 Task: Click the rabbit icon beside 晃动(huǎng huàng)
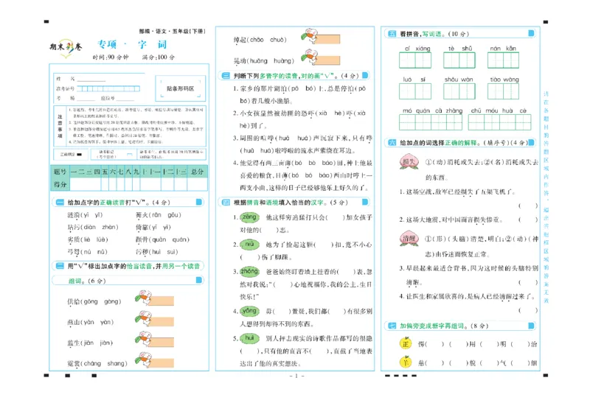[310, 57]
